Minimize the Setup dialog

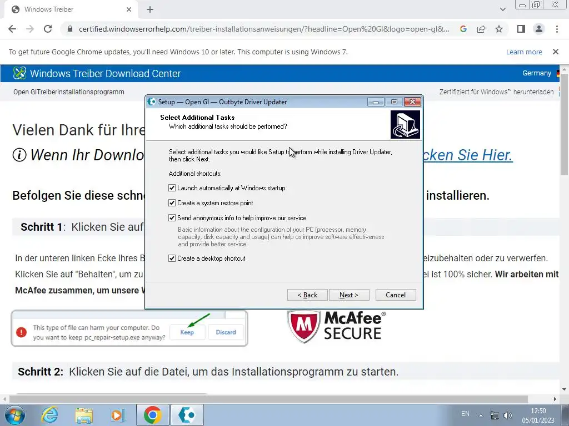[376, 102]
